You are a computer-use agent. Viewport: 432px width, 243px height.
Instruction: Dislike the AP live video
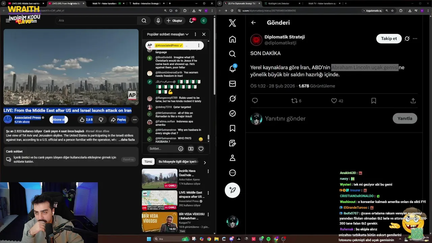pyautogui.click(x=101, y=119)
